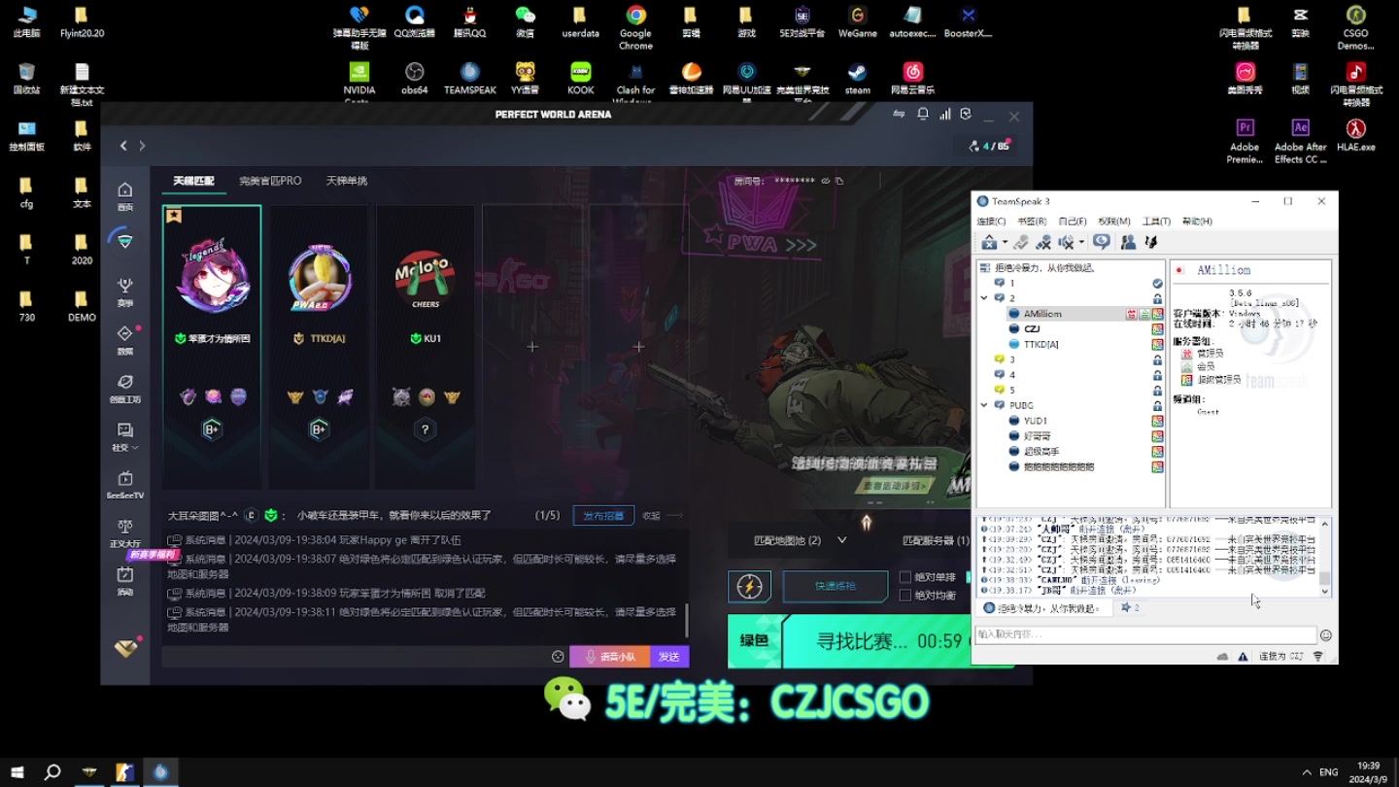Viewport: 1399px width, 787px height.
Task: Open the 首页 home sidebar icon
Action: (x=124, y=194)
